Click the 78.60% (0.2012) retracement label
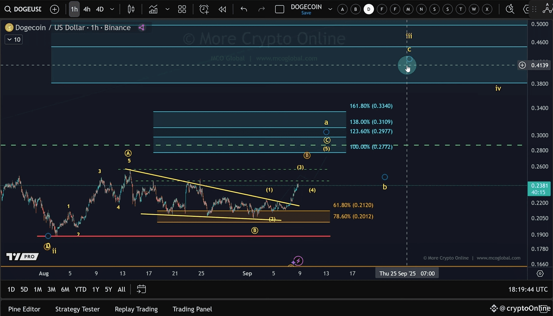 pos(353,216)
